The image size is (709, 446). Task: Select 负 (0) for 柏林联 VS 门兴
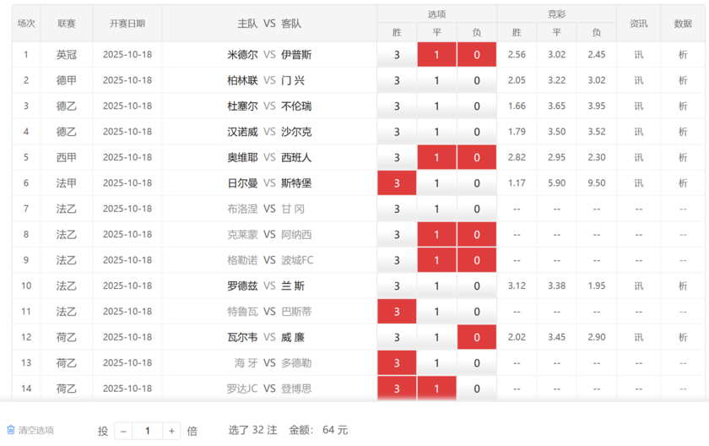pyautogui.click(x=476, y=81)
